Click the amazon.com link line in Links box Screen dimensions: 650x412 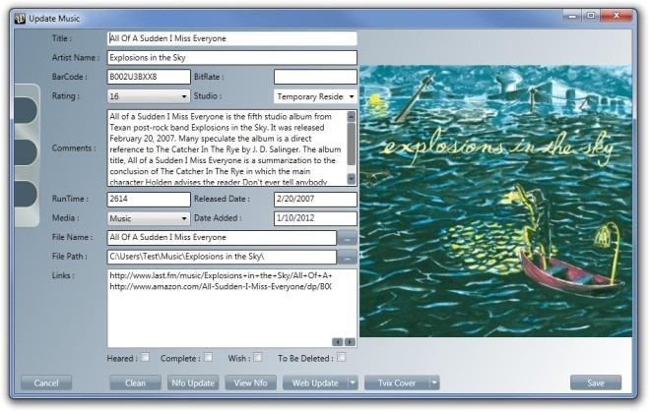(221, 286)
